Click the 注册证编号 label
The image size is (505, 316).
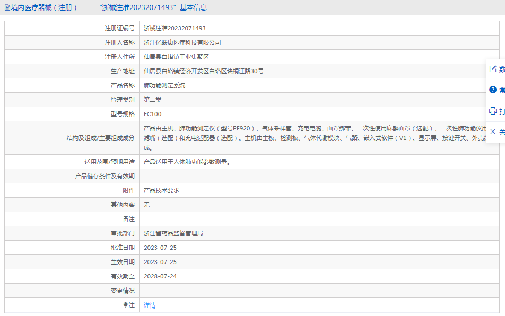click(119, 28)
